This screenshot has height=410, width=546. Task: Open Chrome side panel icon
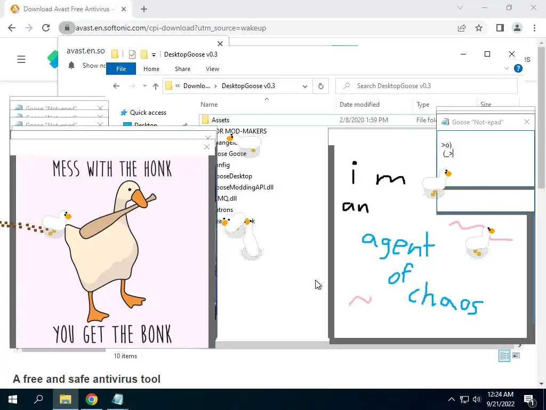pos(500,28)
